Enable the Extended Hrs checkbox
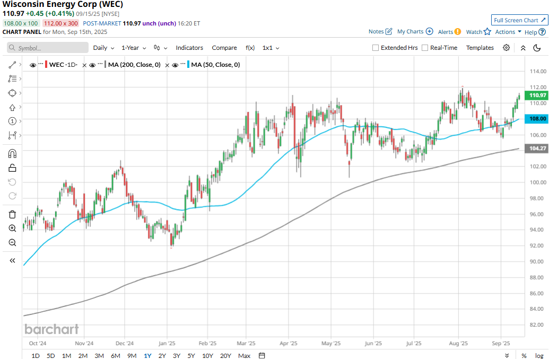The height and width of the screenshot is (359, 549). pos(376,48)
